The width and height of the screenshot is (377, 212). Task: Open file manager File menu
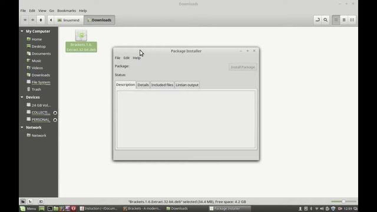coord(23,11)
